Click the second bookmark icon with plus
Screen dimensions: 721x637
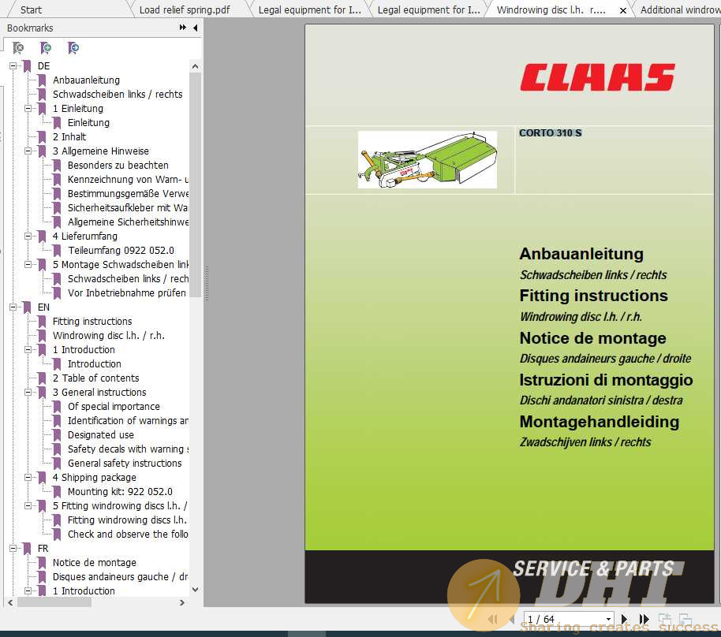(x=46, y=48)
